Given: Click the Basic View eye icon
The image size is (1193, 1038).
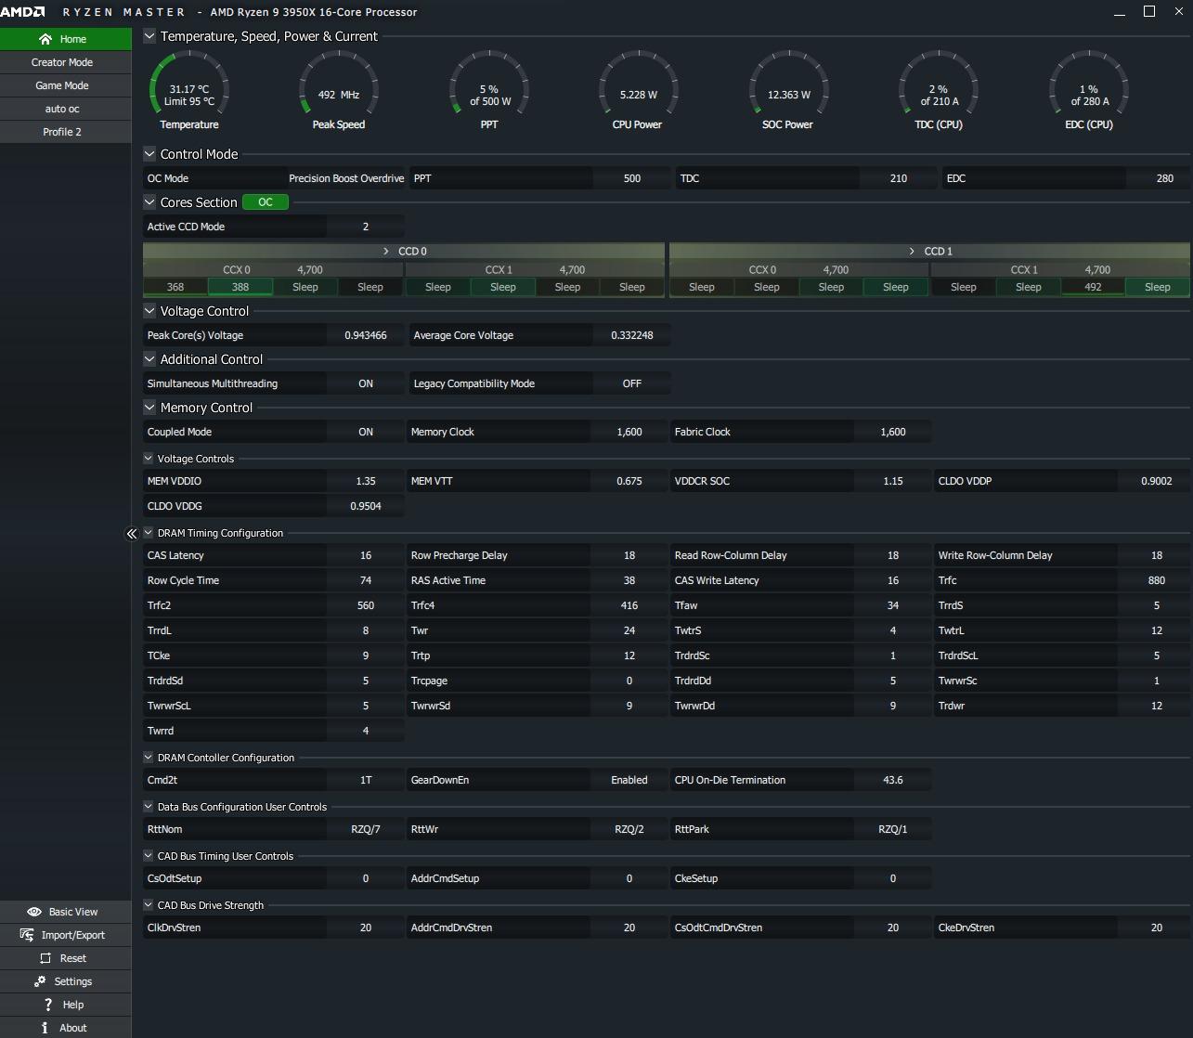Looking at the screenshot, I should coord(34,912).
